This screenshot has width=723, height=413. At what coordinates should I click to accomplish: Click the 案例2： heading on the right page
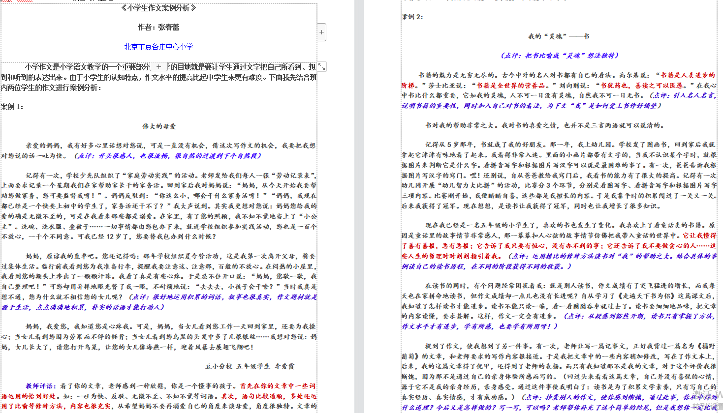pyautogui.click(x=412, y=17)
